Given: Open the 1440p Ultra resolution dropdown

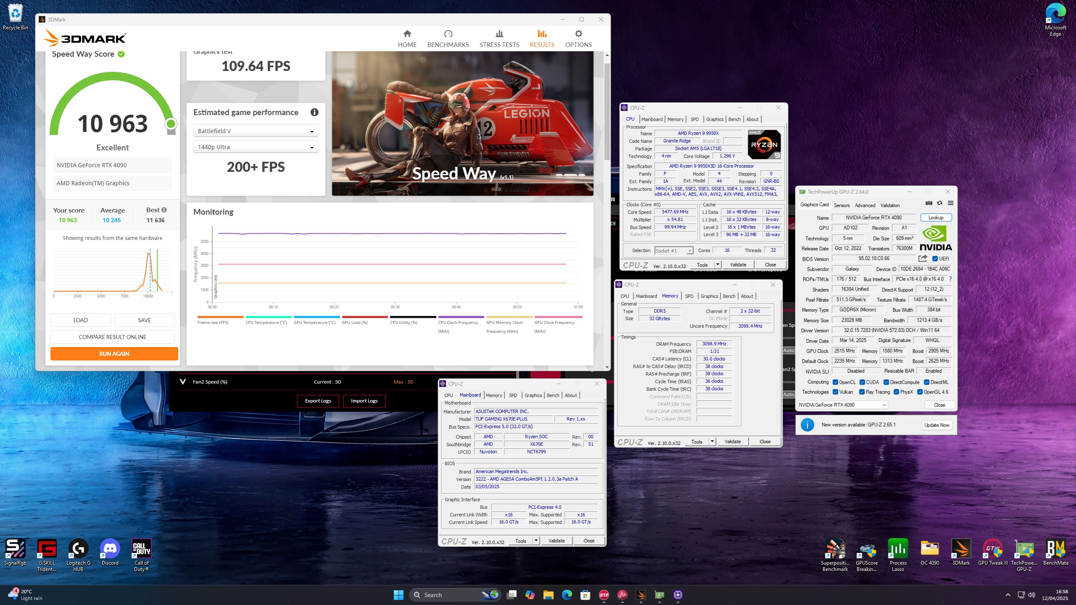Looking at the screenshot, I should (x=256, y=147).
